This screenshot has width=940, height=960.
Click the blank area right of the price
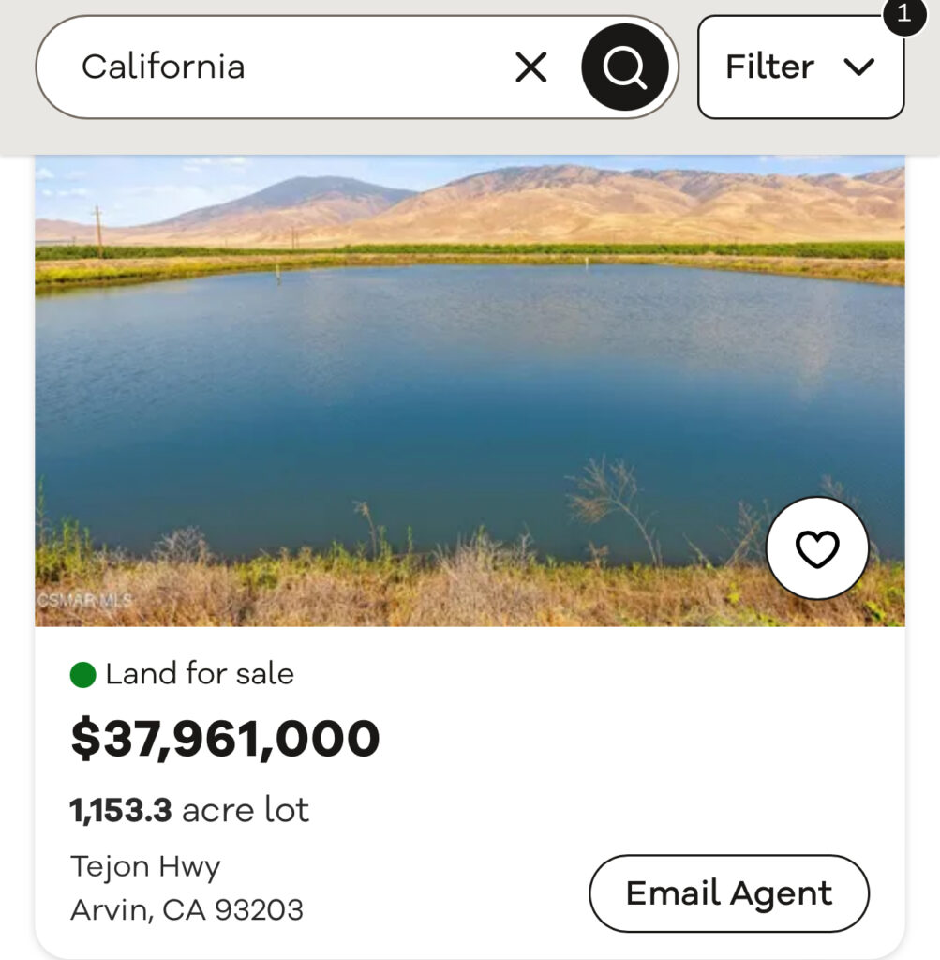(637, 739)
